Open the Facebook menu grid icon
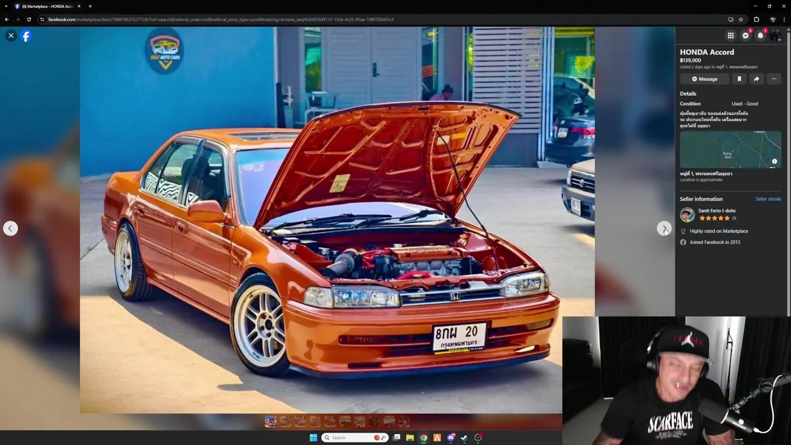The height and width of the screenshot is (445, 791). click(x=730, y=36)
